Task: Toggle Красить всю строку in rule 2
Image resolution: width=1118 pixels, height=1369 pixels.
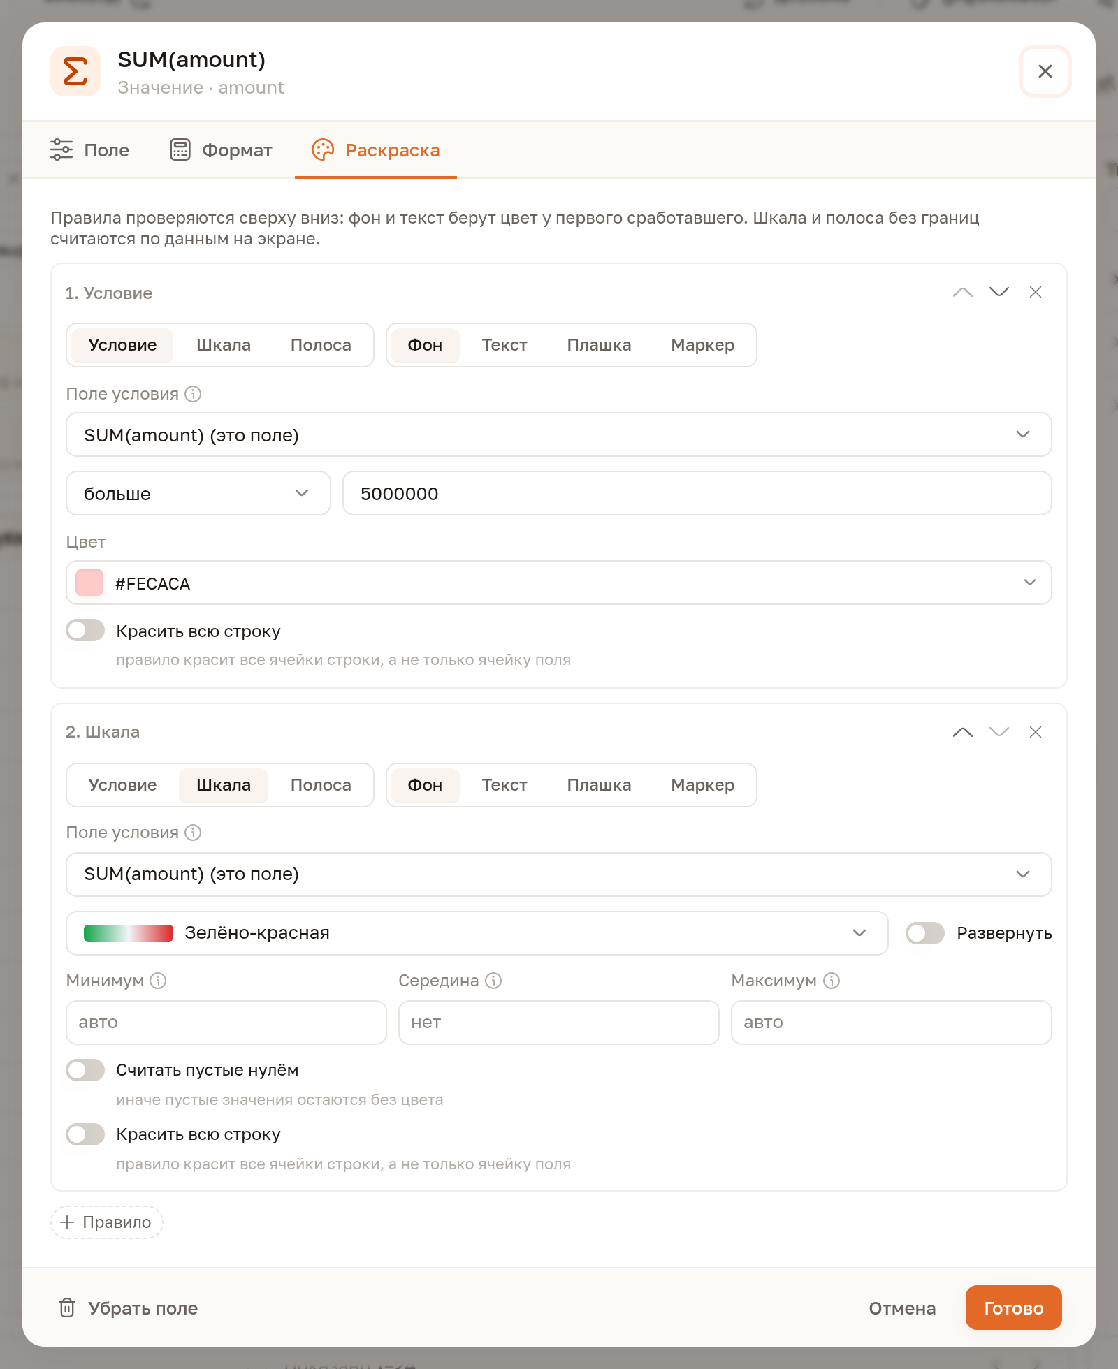Action: [x=85, y=1134]
